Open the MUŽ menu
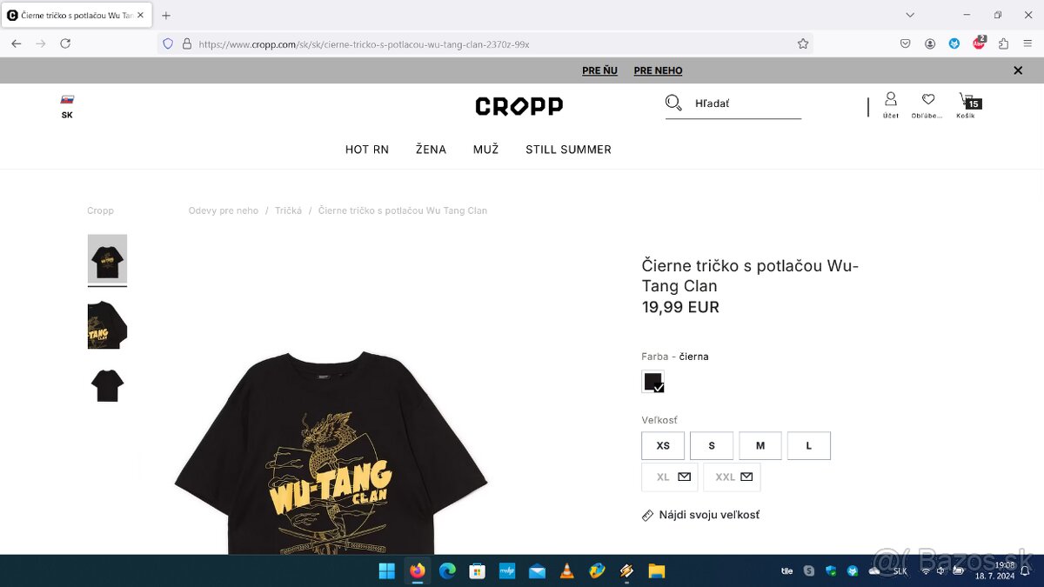 pos(485,150)
